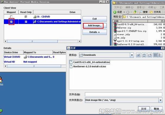Click the Forward arrow icon in Explorer
The height and width of the screenshot is (115, 165).
(x=128, y=12)
